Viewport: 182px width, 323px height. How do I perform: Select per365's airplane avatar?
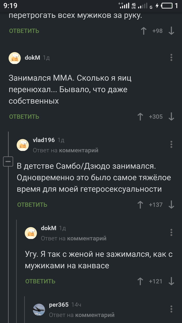39,310
